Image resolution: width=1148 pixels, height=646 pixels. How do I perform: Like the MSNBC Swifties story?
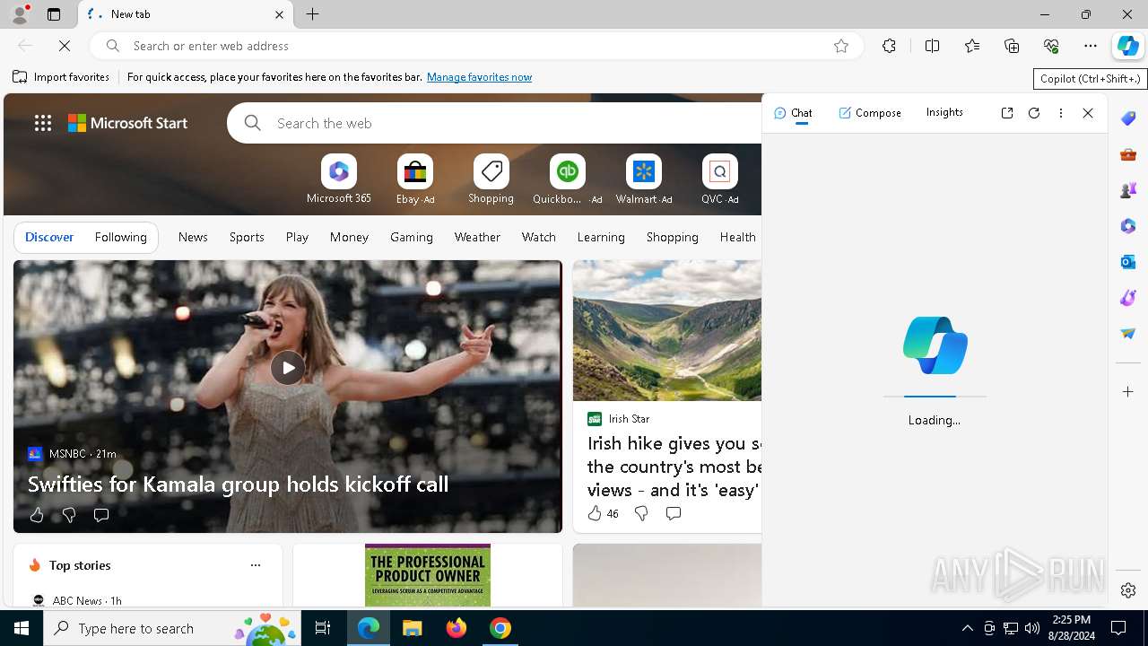point(37,515)
